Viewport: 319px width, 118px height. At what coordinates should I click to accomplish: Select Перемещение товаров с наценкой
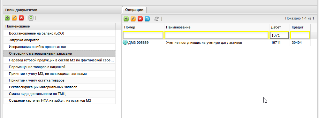pyautogui.click(x=59, y=67)
